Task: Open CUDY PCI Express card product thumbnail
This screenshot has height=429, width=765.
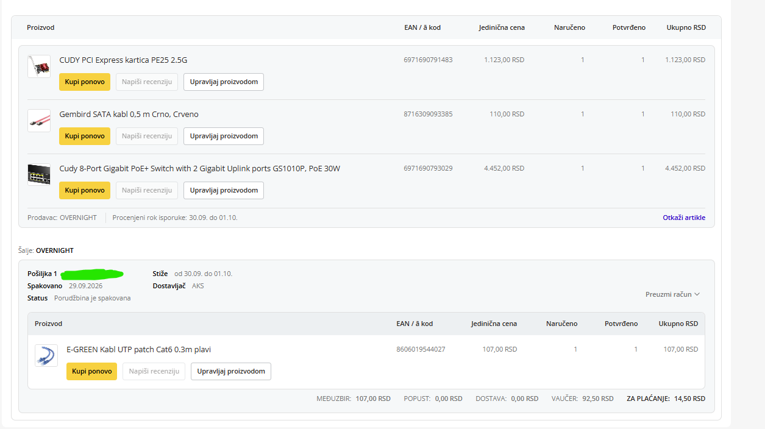Action: coord(39,66)
